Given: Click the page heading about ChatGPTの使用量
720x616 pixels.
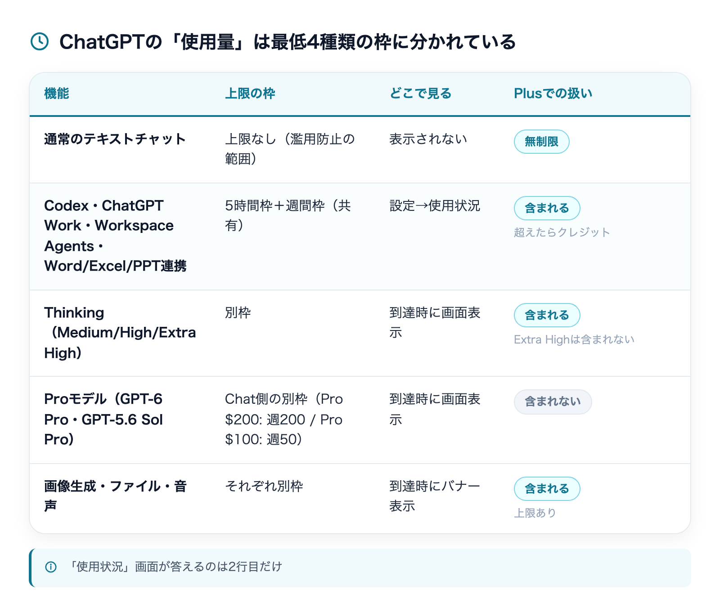Looking at the screenshot, I should [x=288, y=42].
